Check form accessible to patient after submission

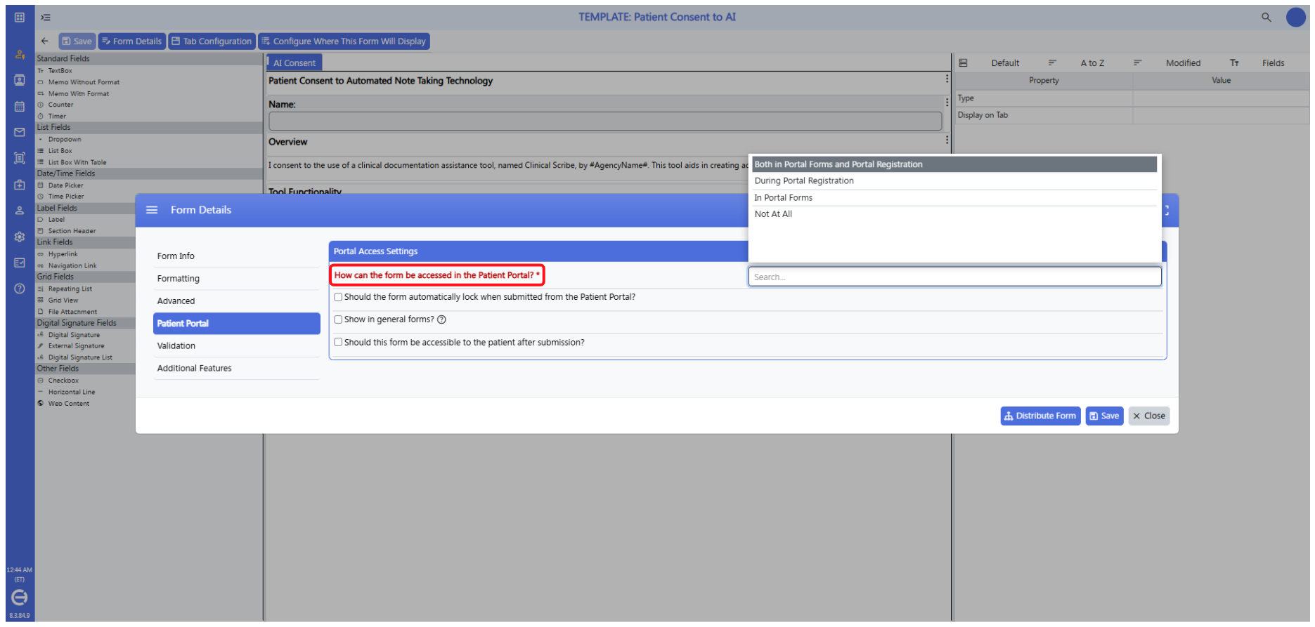[x=338, y=343]
